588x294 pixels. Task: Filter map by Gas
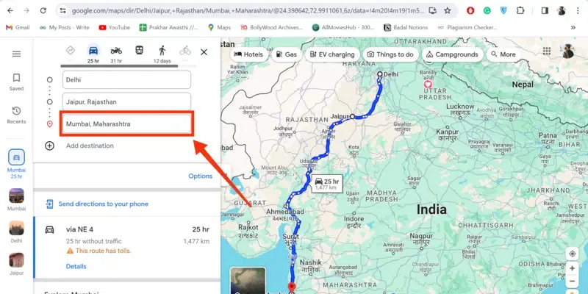click(286, 54)
